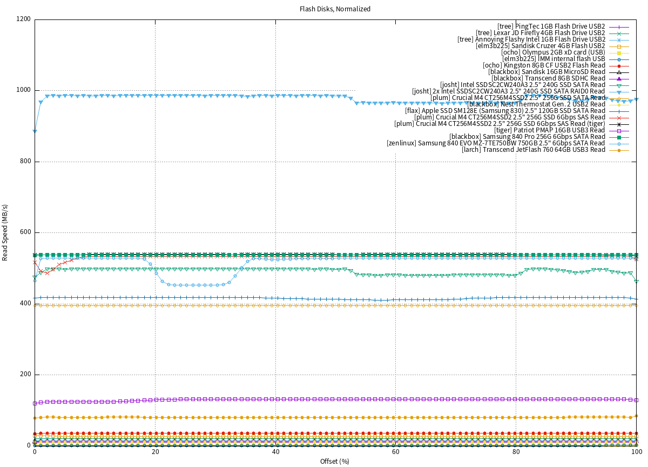
Task: Click the chart title Flash Disks, Normalized
Action: tap(335, 9)
